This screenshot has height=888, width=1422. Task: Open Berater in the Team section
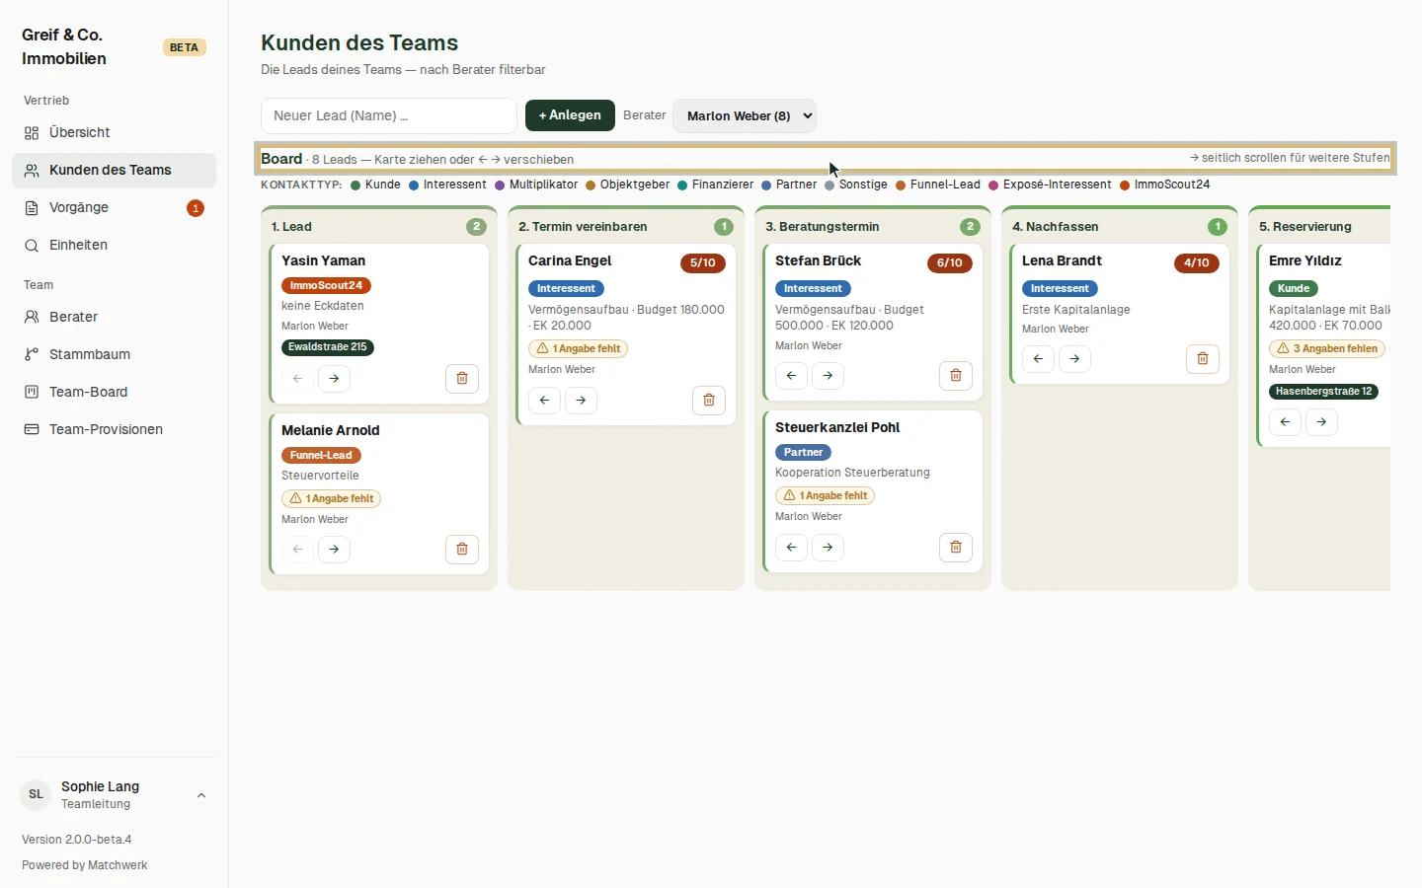pos(115,318)
